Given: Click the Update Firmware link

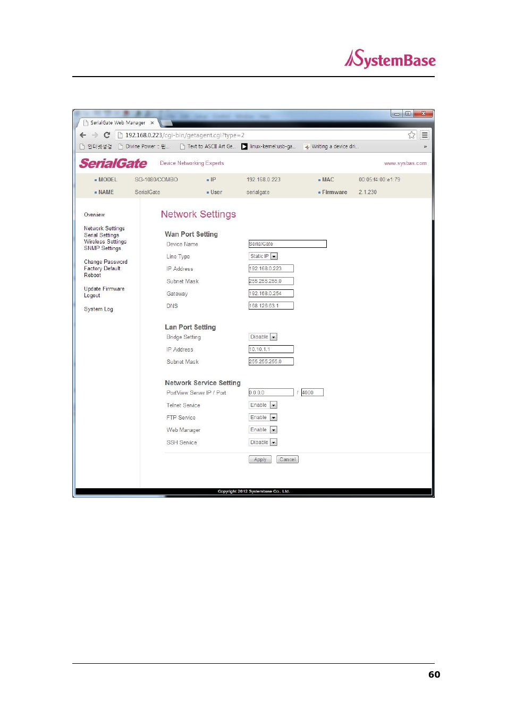Looking at the screenshot, I should point(104,289).
